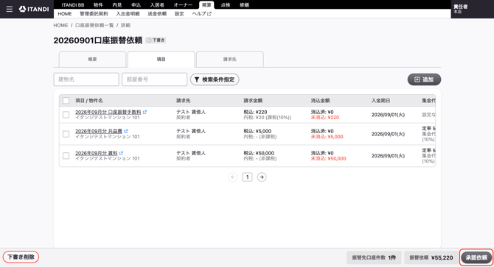The height and width of the screenshot is (267, 494).
Task: Click 未消込: ¥220 amount
Action: (x=325, y=118)
